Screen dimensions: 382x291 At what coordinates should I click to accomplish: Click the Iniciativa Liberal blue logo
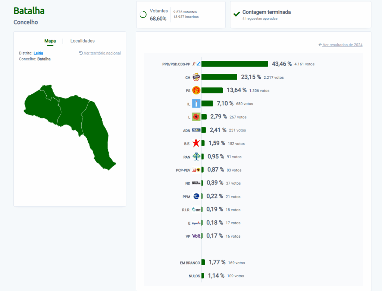coord(196,104)
